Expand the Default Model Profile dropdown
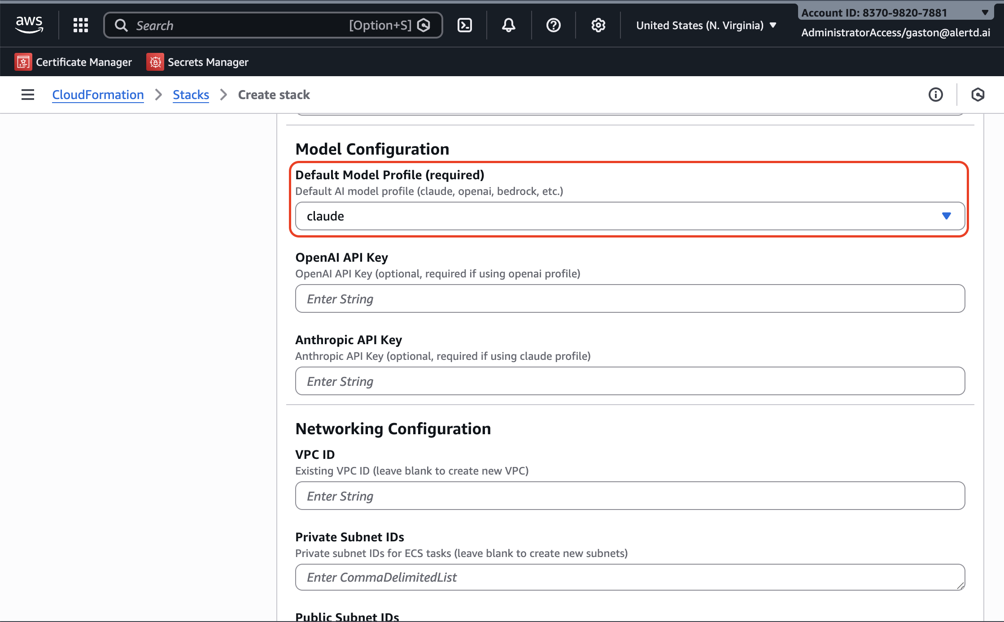1004x622 pixels. coord(630,216)
